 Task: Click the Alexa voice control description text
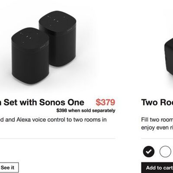pos(53,120)
